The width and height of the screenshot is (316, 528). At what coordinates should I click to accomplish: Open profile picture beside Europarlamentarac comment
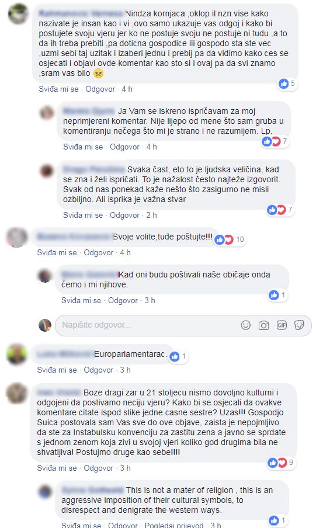pos(17,354)
